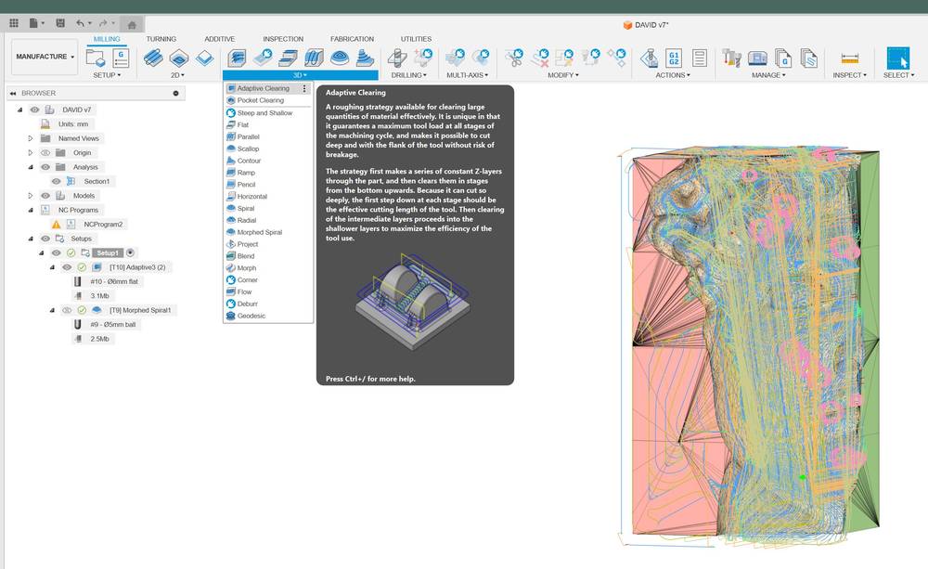Screen dimensions: 928x569
Task: Open the DRILLING panel dropdown
Action: coord(409,75)
